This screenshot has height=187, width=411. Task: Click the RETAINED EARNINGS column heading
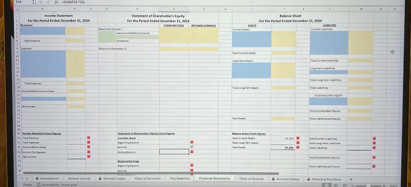[203, 26]
